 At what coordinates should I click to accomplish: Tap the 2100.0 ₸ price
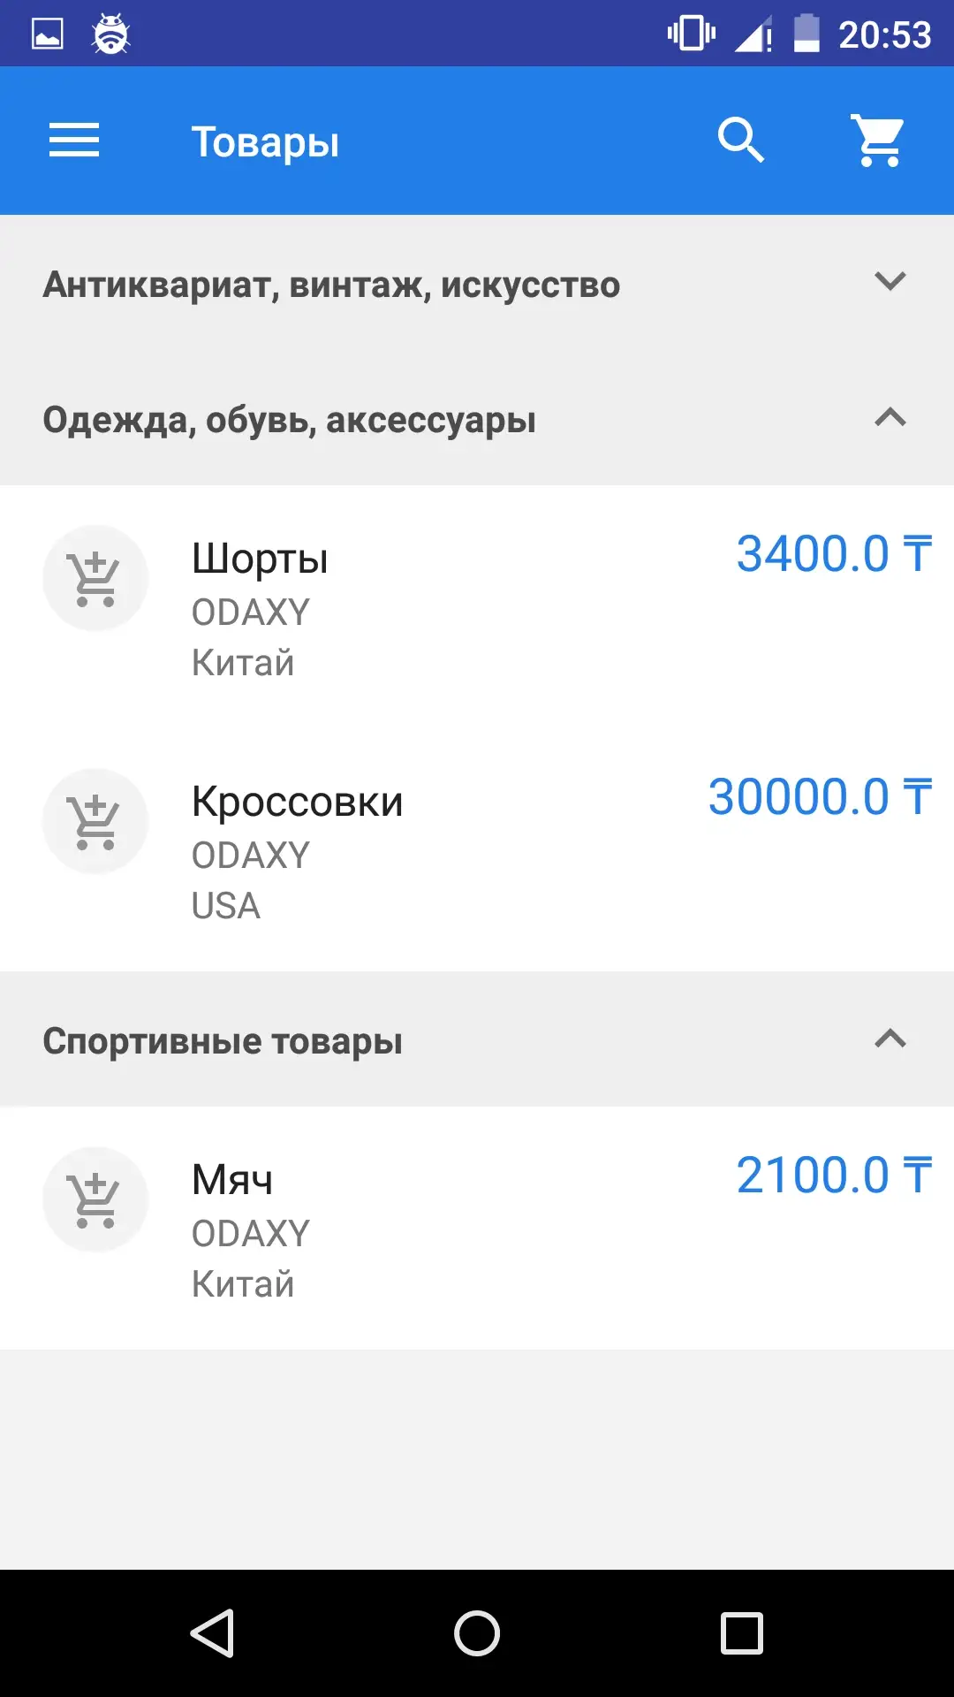[x=833, y=1176]
